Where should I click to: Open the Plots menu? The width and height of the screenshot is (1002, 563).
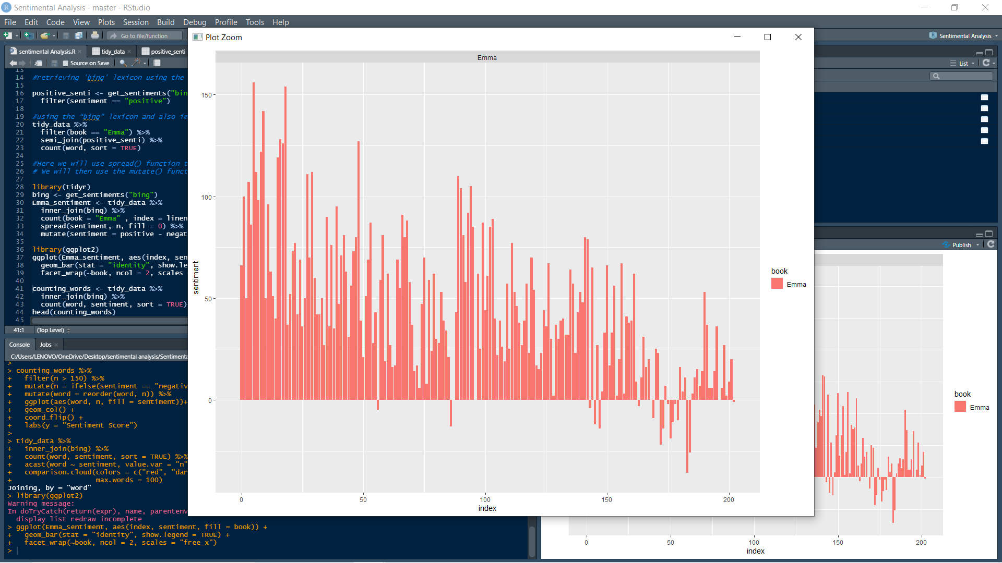[x=106, y=22]
